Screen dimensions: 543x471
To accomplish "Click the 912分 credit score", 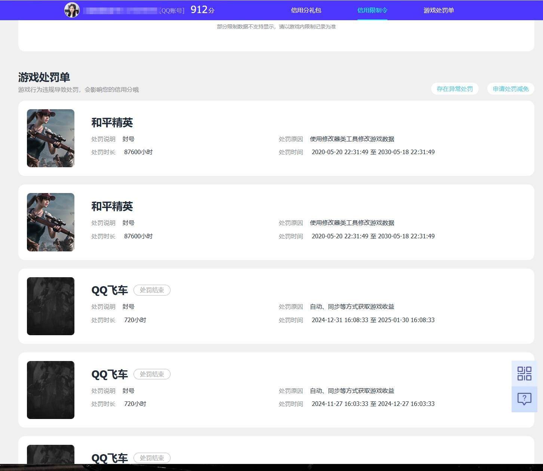I will click(202, 10).
